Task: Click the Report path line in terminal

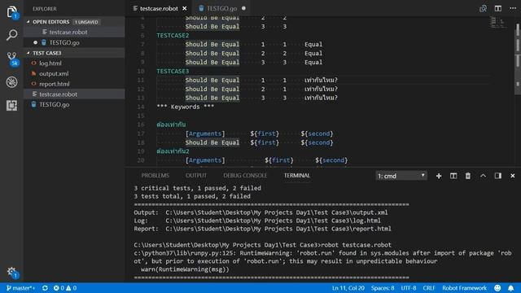Action: click(262, 229)
